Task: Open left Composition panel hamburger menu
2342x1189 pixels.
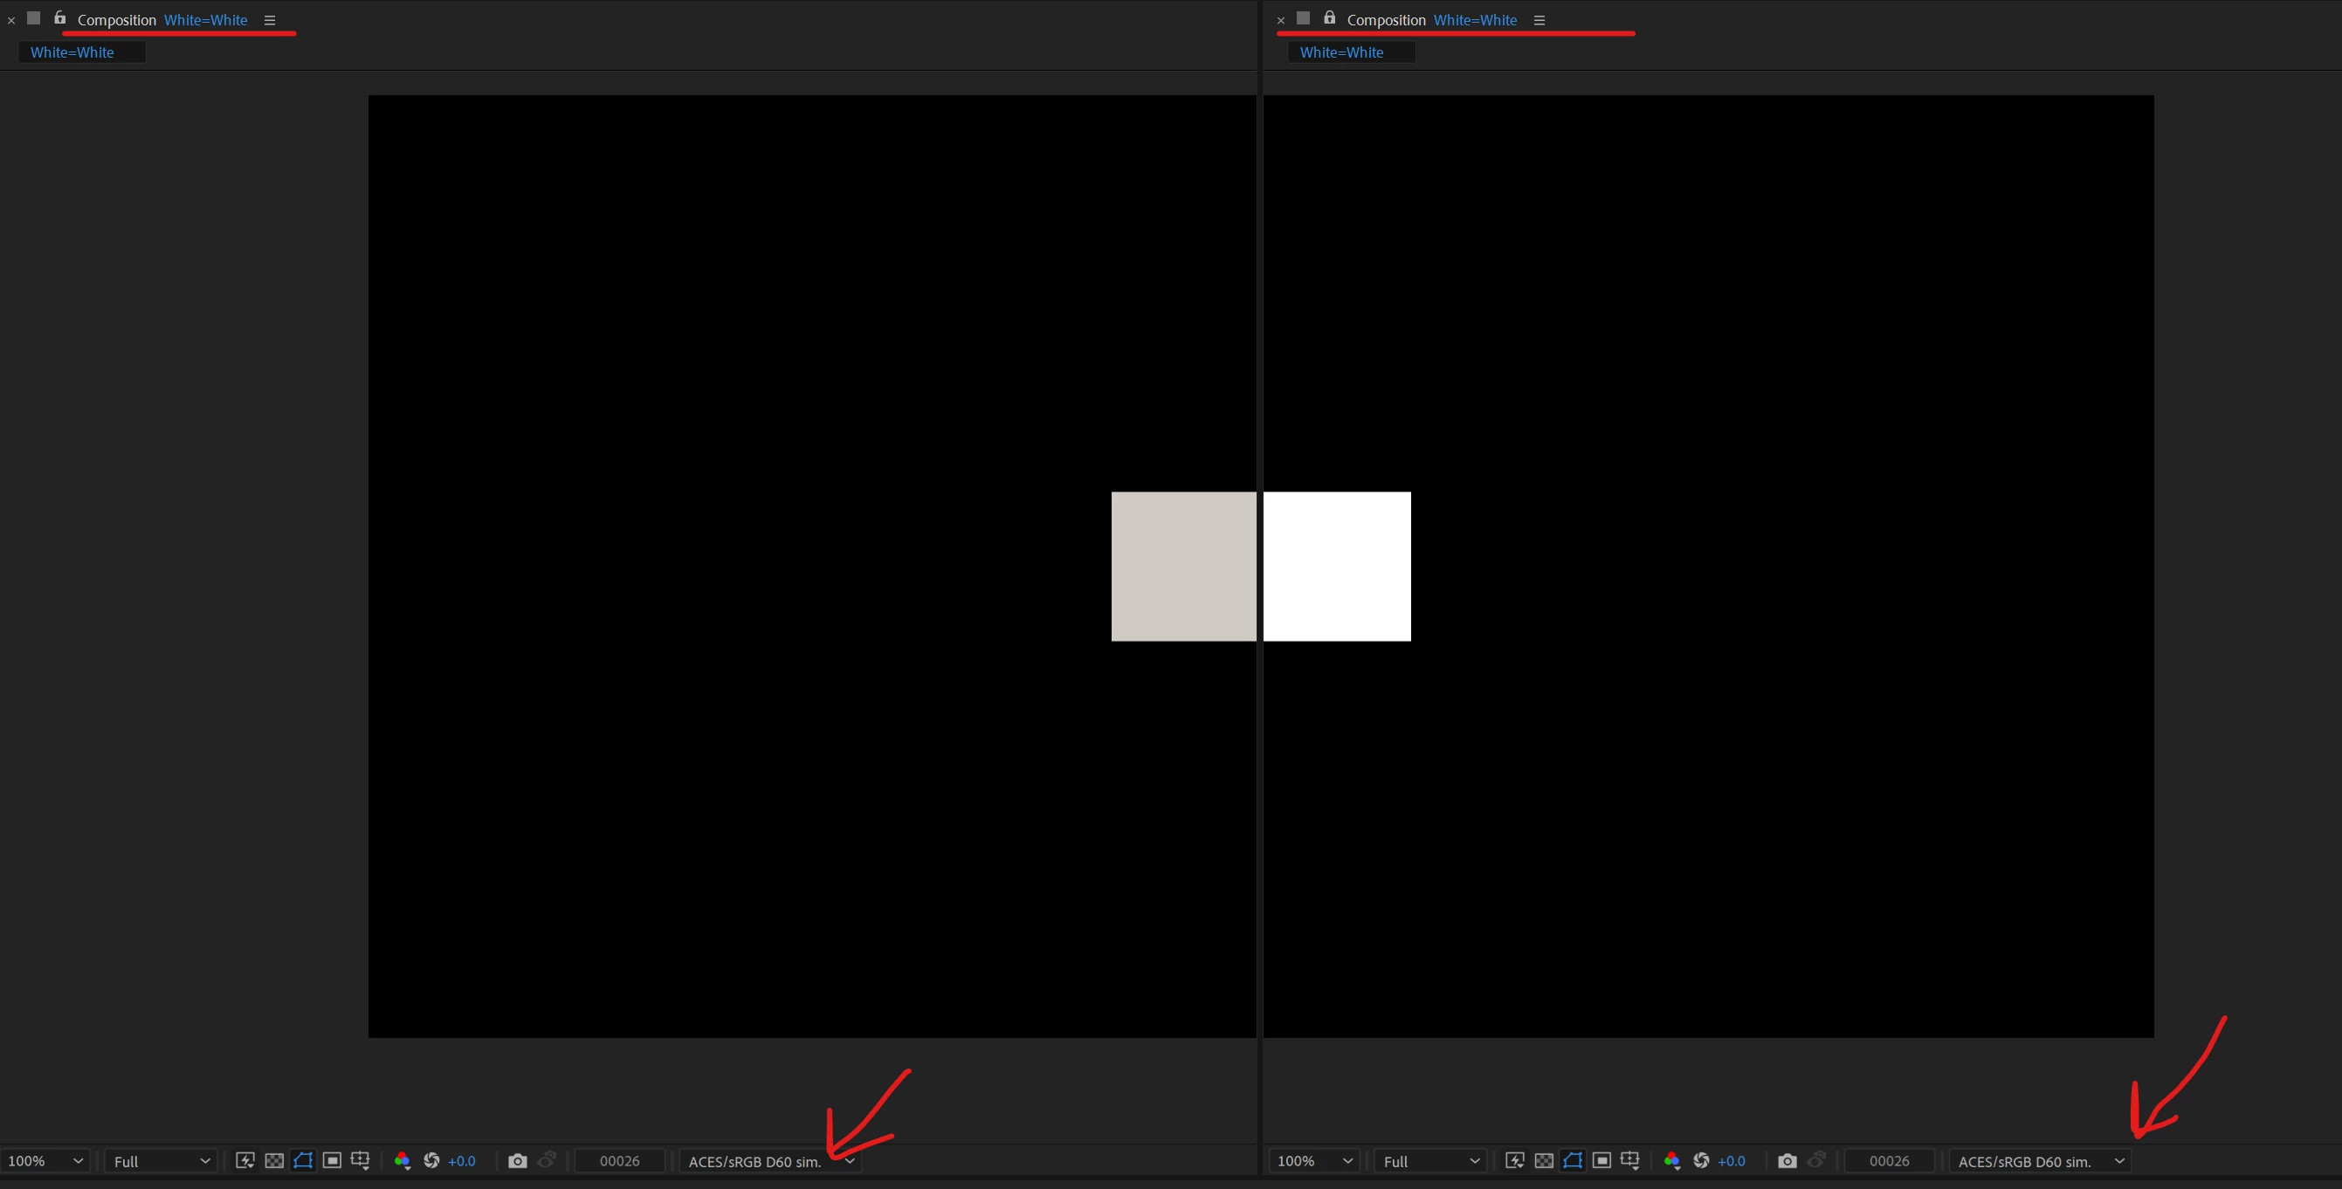Action: click(269, 20)
